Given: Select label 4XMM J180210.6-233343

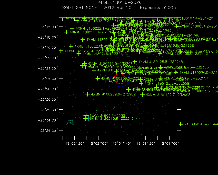Looking at the screenshot, I should 111,118.
